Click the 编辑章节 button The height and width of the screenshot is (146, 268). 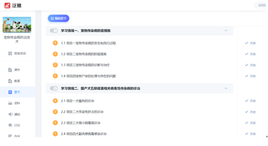click(58, 18)
